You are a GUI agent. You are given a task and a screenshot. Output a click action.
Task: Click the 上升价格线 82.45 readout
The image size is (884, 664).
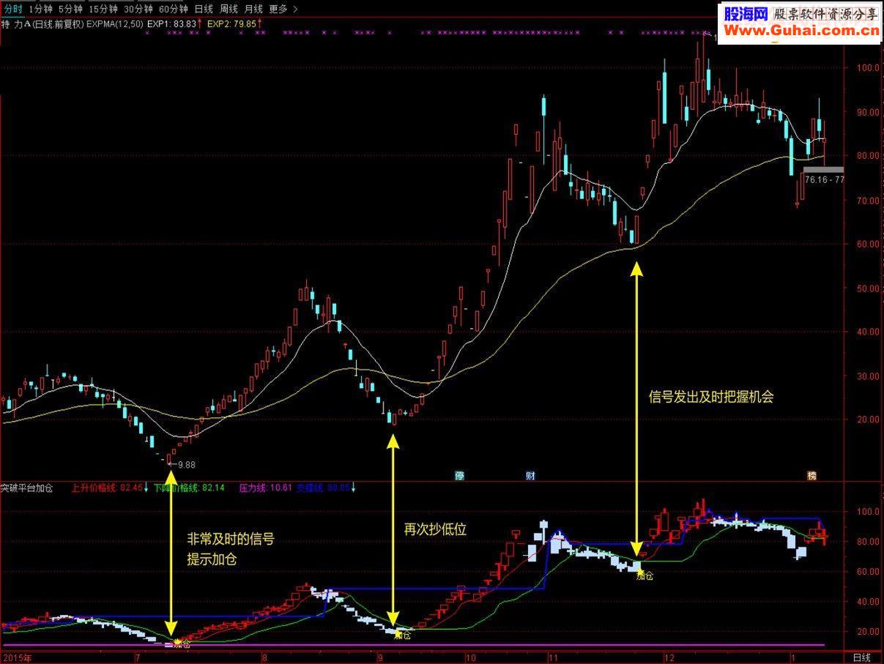click(x=108, y=487)
